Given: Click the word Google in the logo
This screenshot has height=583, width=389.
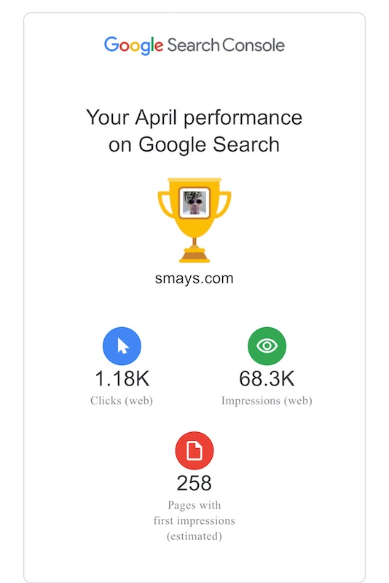Looking at the screenshot, I should (133, 46).
